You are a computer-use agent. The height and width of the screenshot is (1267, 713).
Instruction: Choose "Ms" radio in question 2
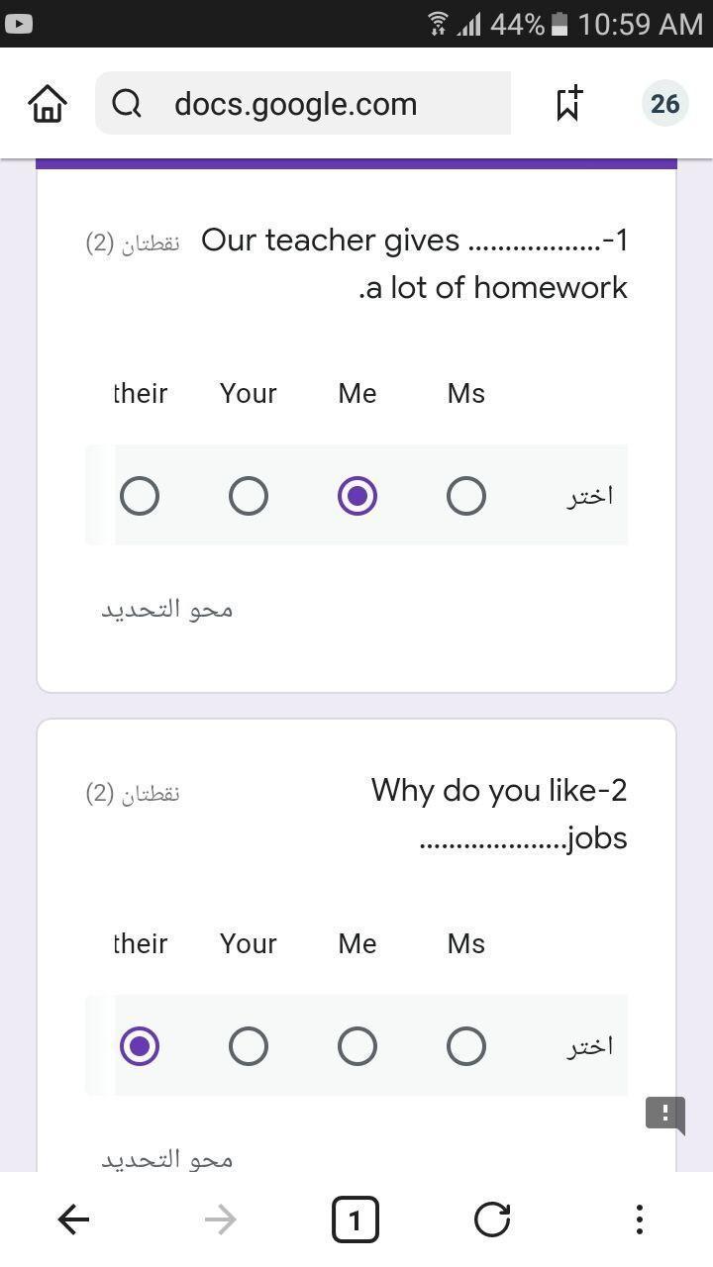click(x=466, y=1046)
